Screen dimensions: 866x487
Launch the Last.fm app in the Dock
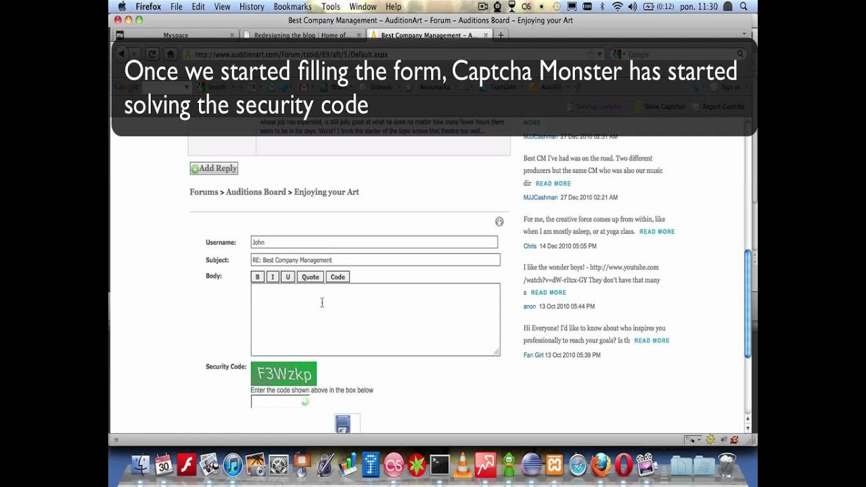(393, 465)
